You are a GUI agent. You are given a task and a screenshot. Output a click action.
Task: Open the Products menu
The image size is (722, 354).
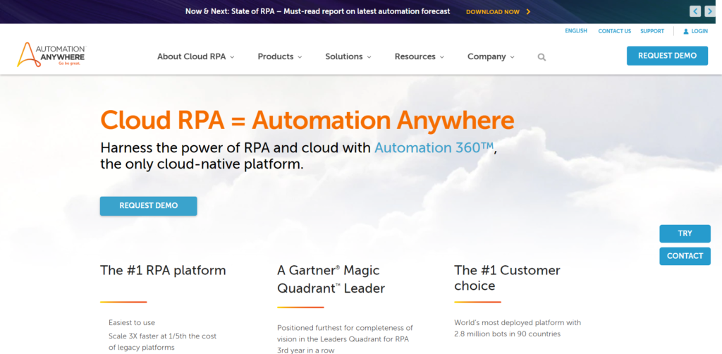(x=280, y=56)
